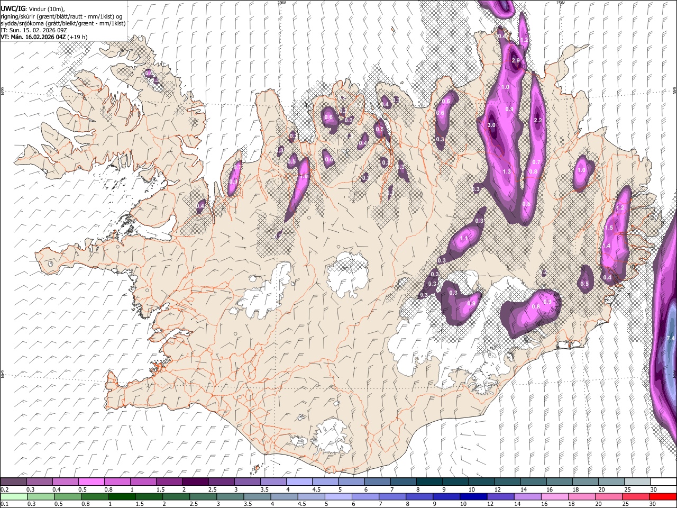Image resolution: width=677 pixels, height=508 pixels.
Task: Pick the light violet 14 swatch in the rain scale
Action: [527, 496]
